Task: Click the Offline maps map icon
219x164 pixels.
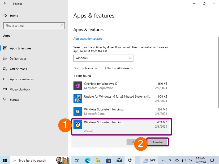Action: [5, 69]
